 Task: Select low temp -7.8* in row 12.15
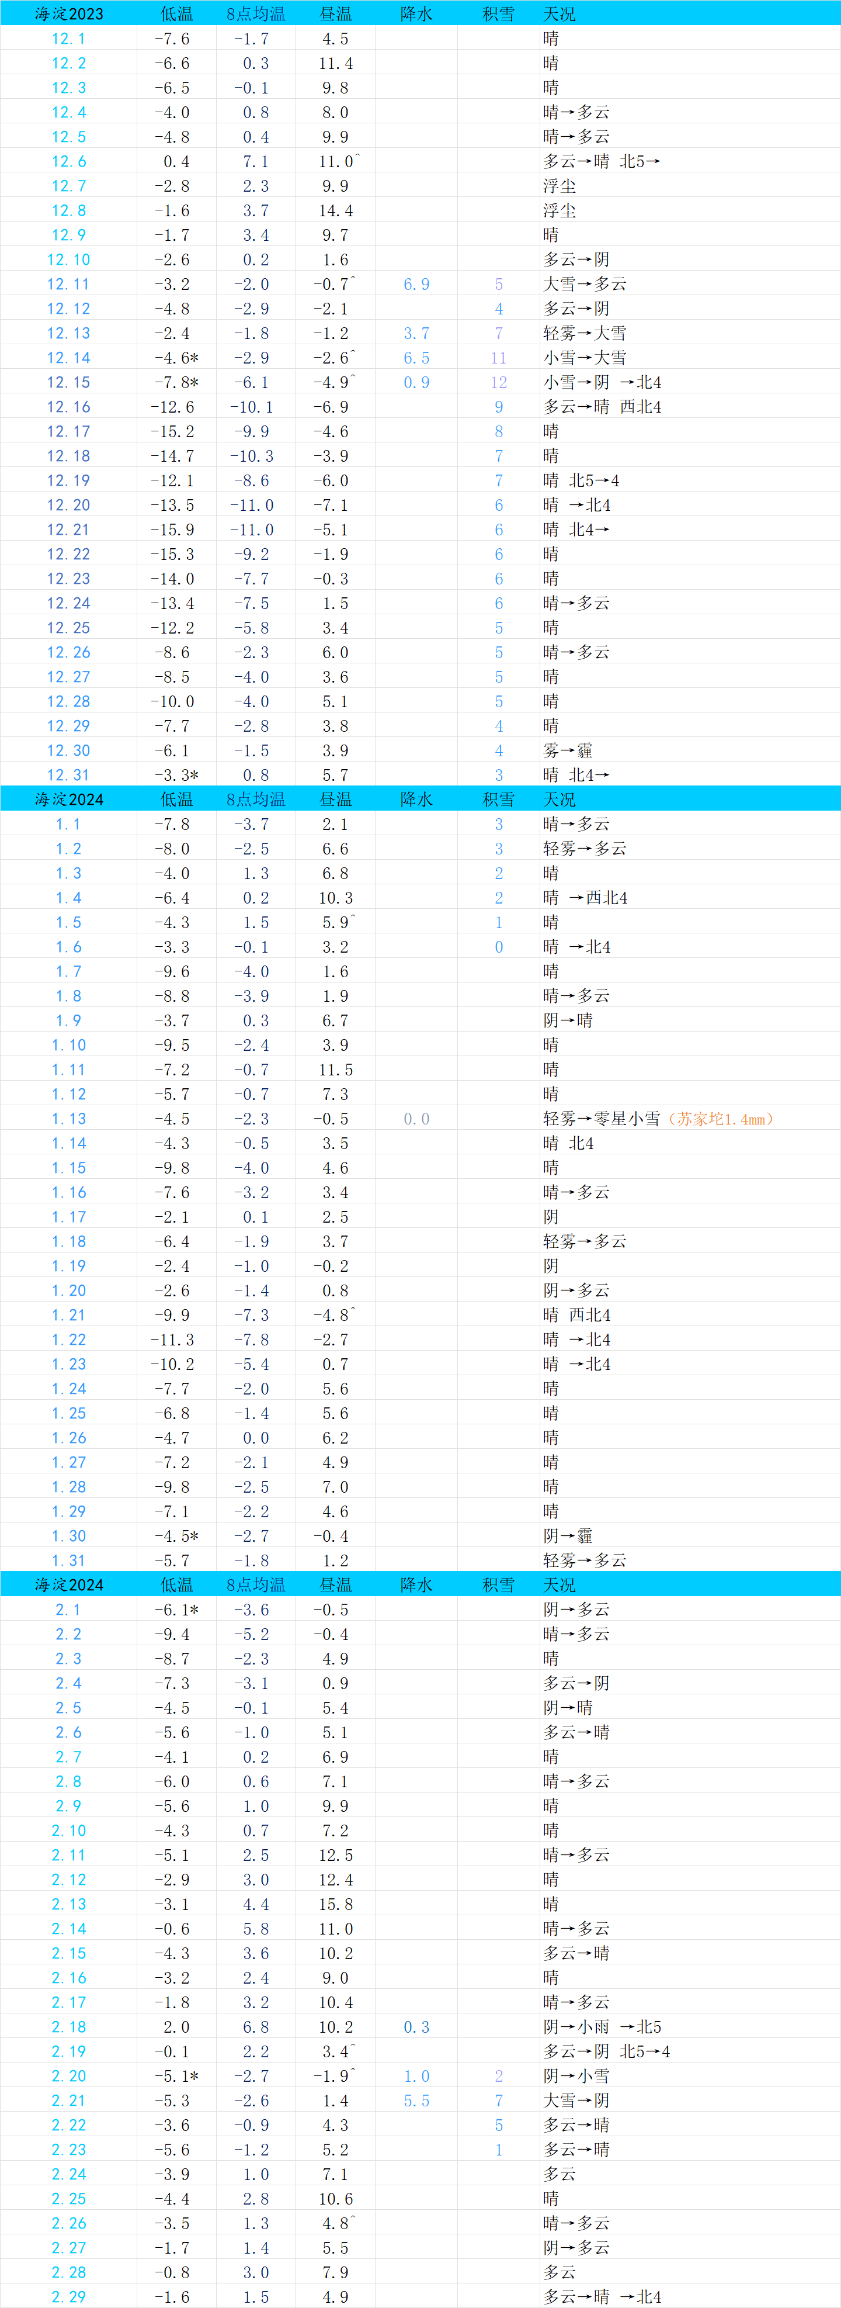point(176,383)
